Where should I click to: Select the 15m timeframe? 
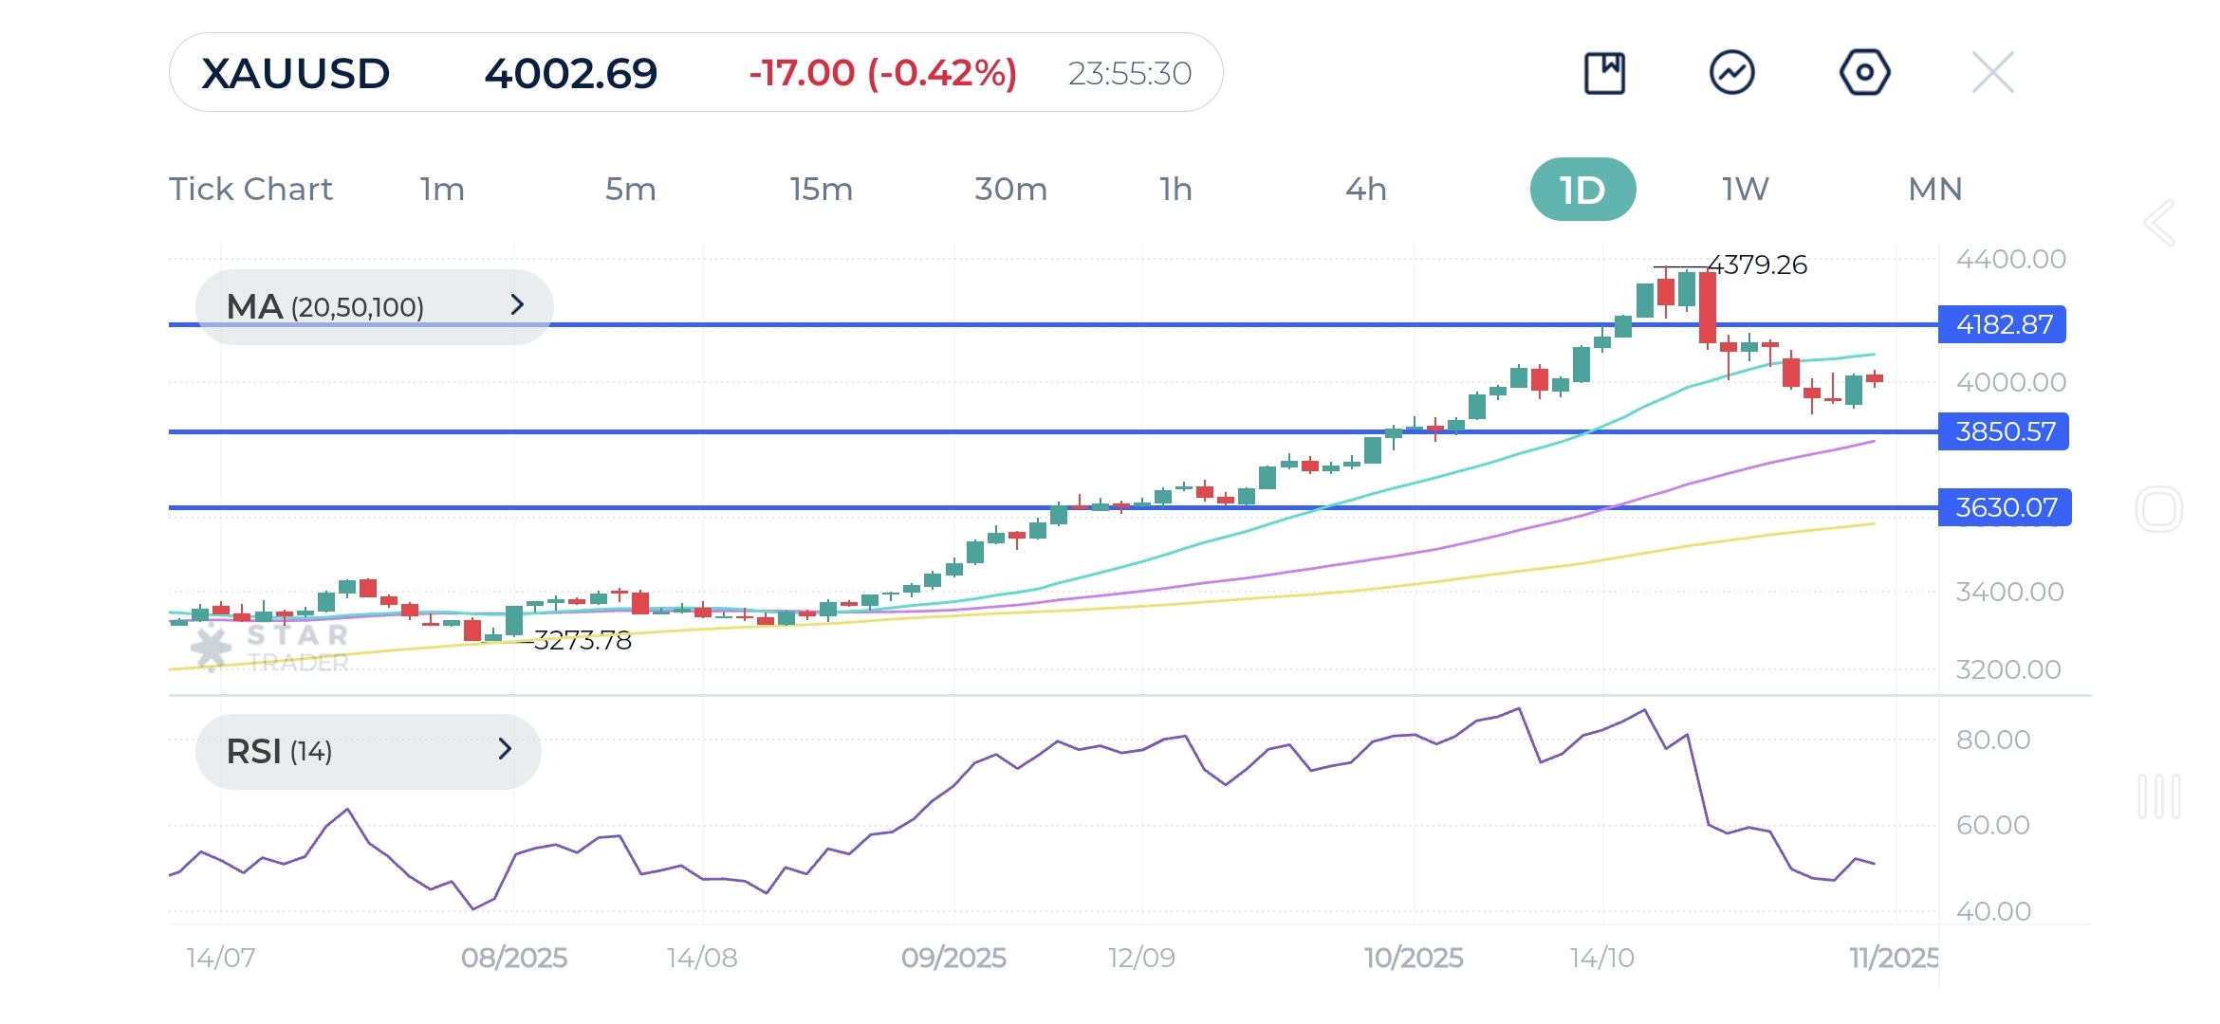click(821, 190)
